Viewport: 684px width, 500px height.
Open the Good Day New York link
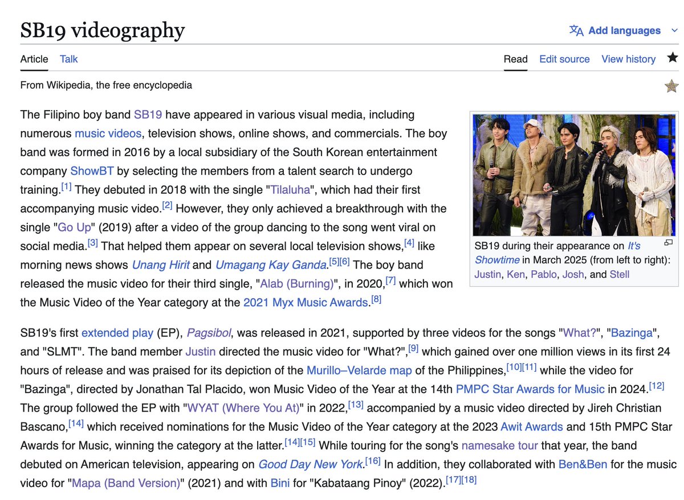tap(311, 465)
